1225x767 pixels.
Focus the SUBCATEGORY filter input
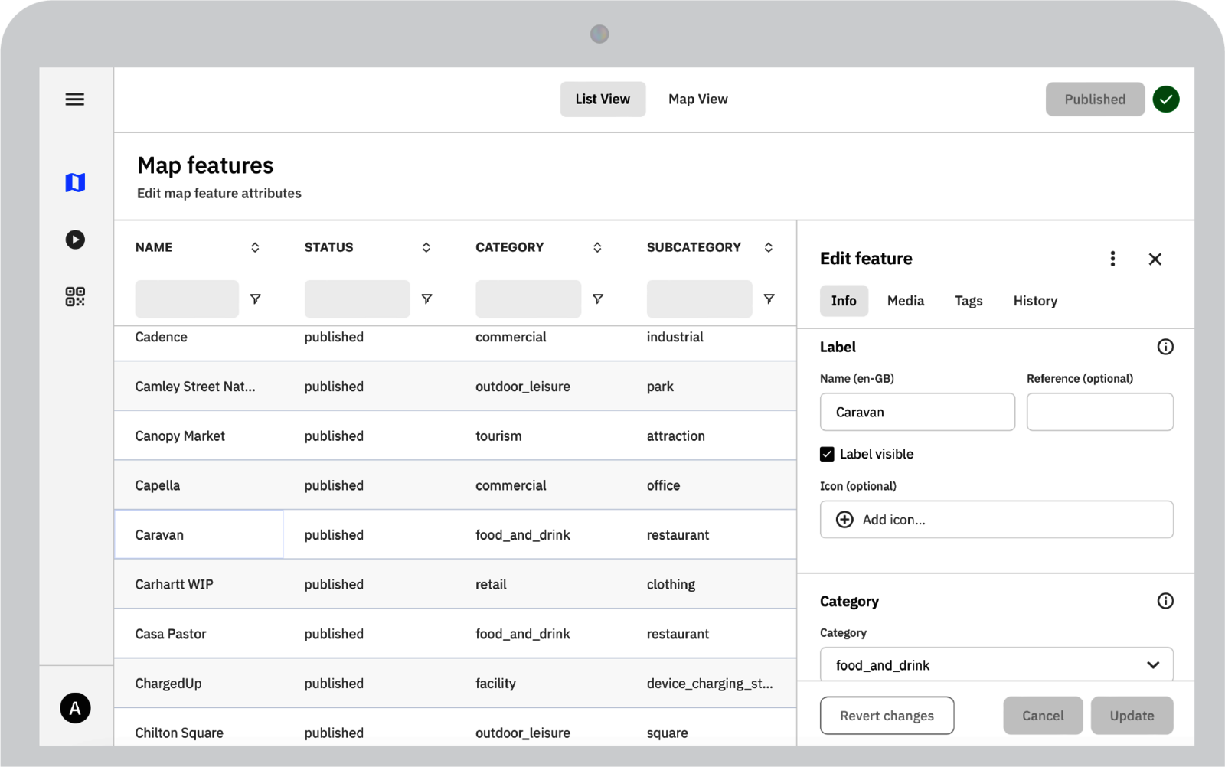699,299
